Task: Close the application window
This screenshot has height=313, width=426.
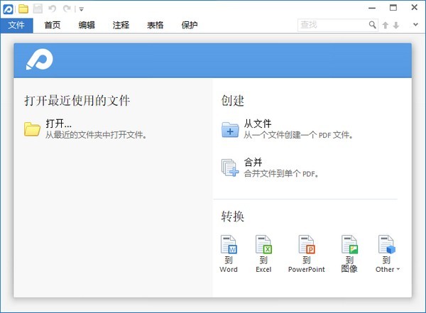Action: click(415, 7)
